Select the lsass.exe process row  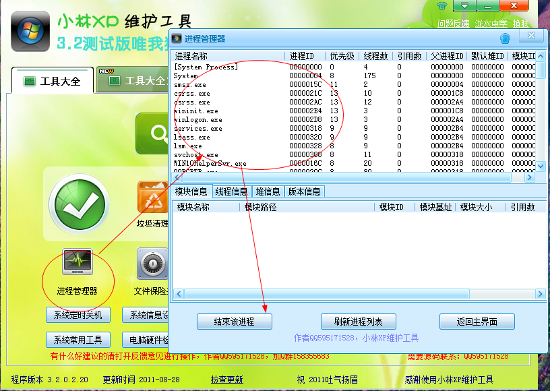(x=354, y=137)
